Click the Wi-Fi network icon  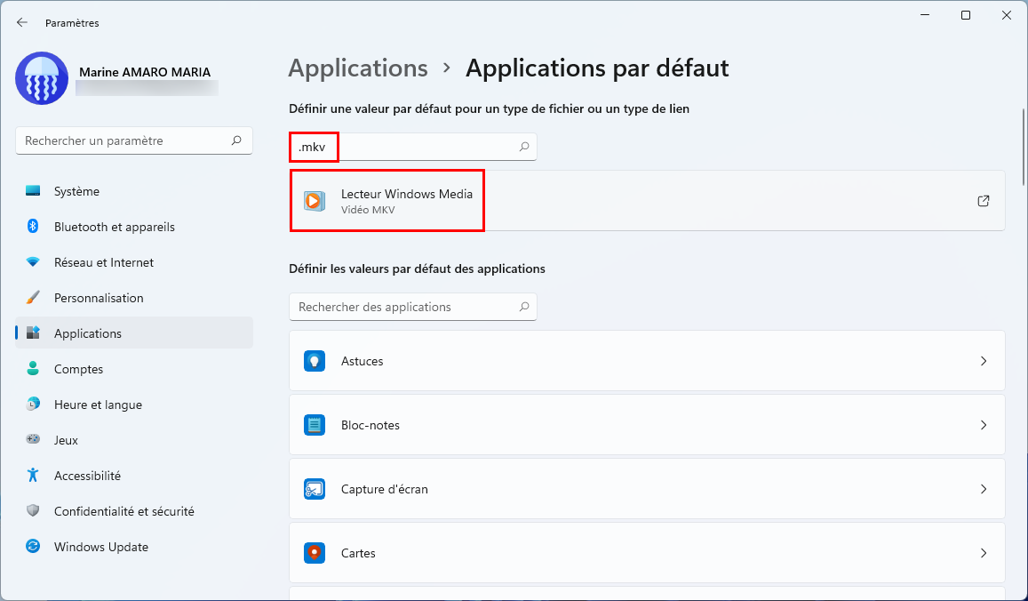tap(33, 261)
